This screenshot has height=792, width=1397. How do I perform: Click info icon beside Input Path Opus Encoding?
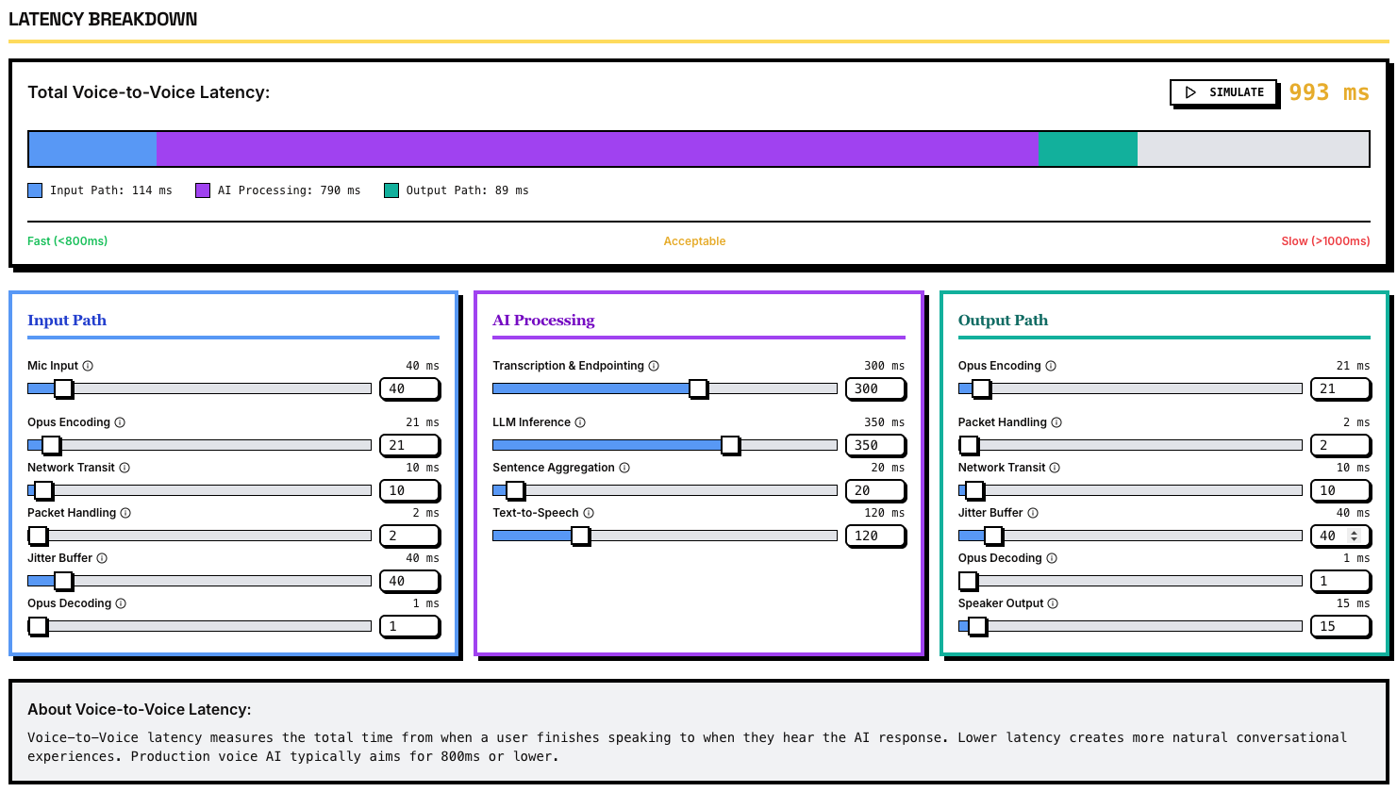tap(120, 422)
